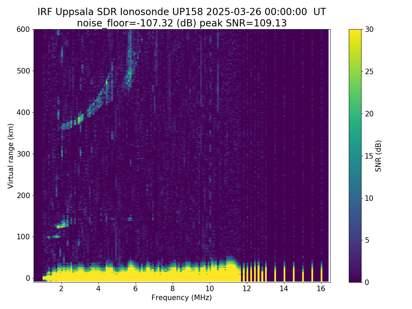Click the 4 tick label on frequency axis

(x=99, y=289)
